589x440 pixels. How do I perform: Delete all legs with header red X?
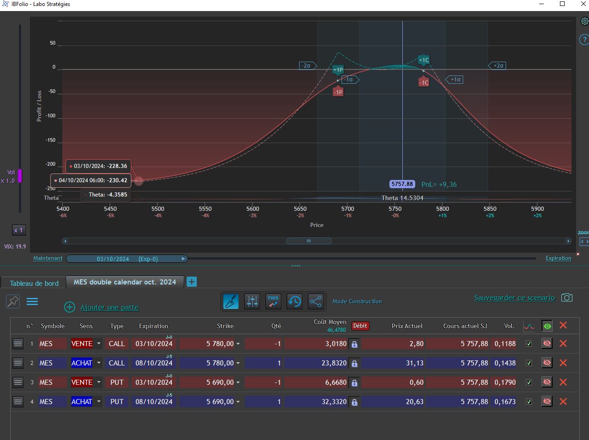563,325
